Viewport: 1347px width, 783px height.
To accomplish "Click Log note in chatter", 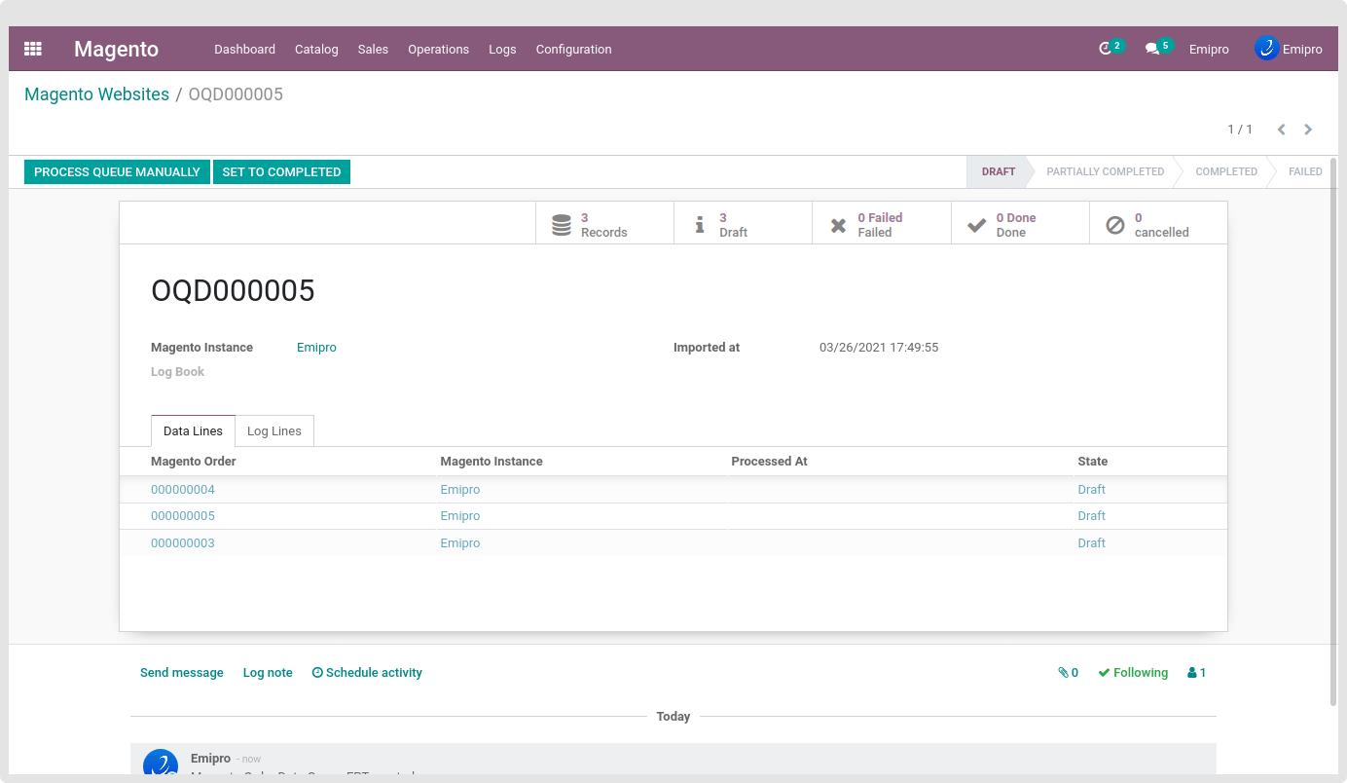I will (x=268, y=673).
